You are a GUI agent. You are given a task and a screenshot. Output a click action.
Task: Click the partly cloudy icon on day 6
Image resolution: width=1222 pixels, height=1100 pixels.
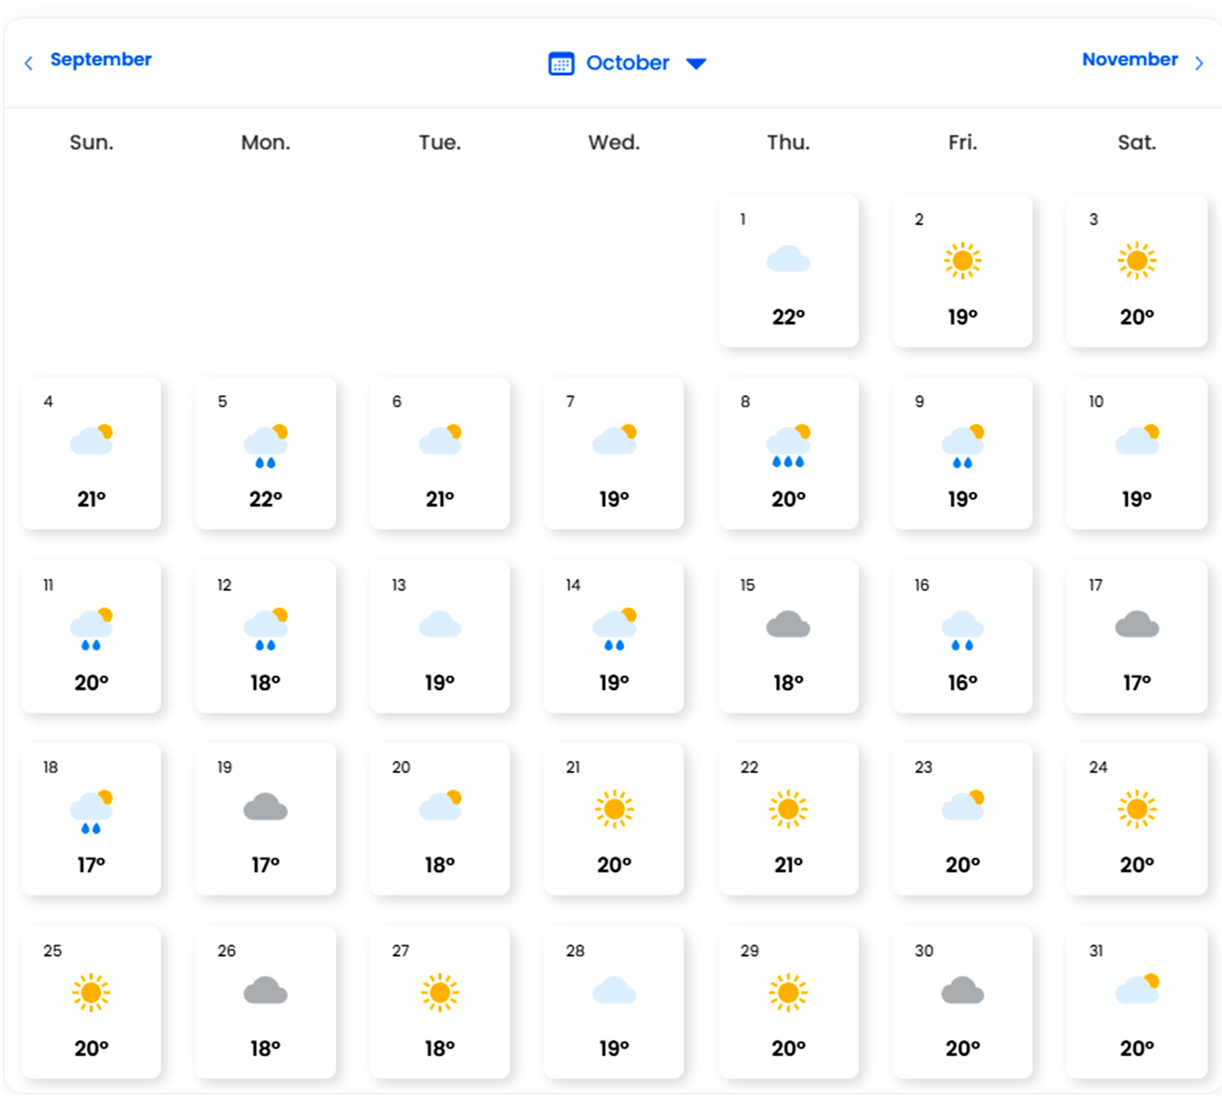point(440,440)
